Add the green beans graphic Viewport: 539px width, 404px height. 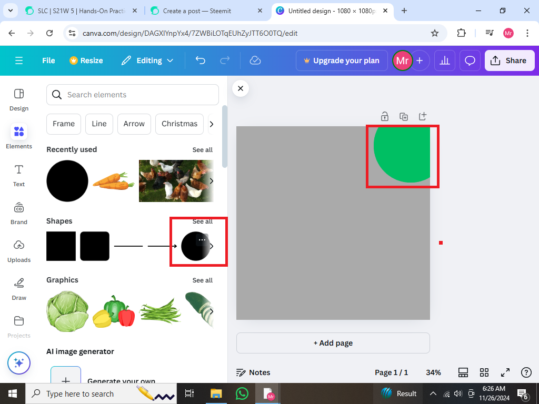(x=160, y=311)
